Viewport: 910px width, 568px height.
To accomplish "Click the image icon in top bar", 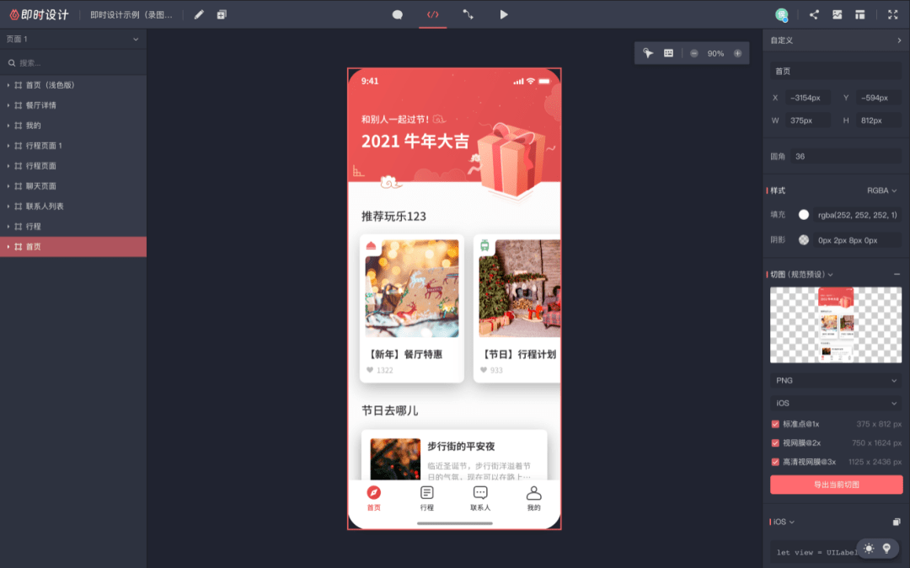I will point(837,14).
